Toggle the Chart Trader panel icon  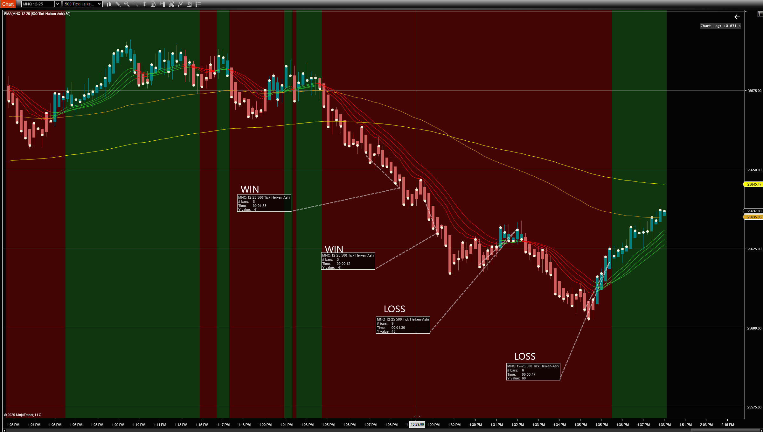[162, 4]
